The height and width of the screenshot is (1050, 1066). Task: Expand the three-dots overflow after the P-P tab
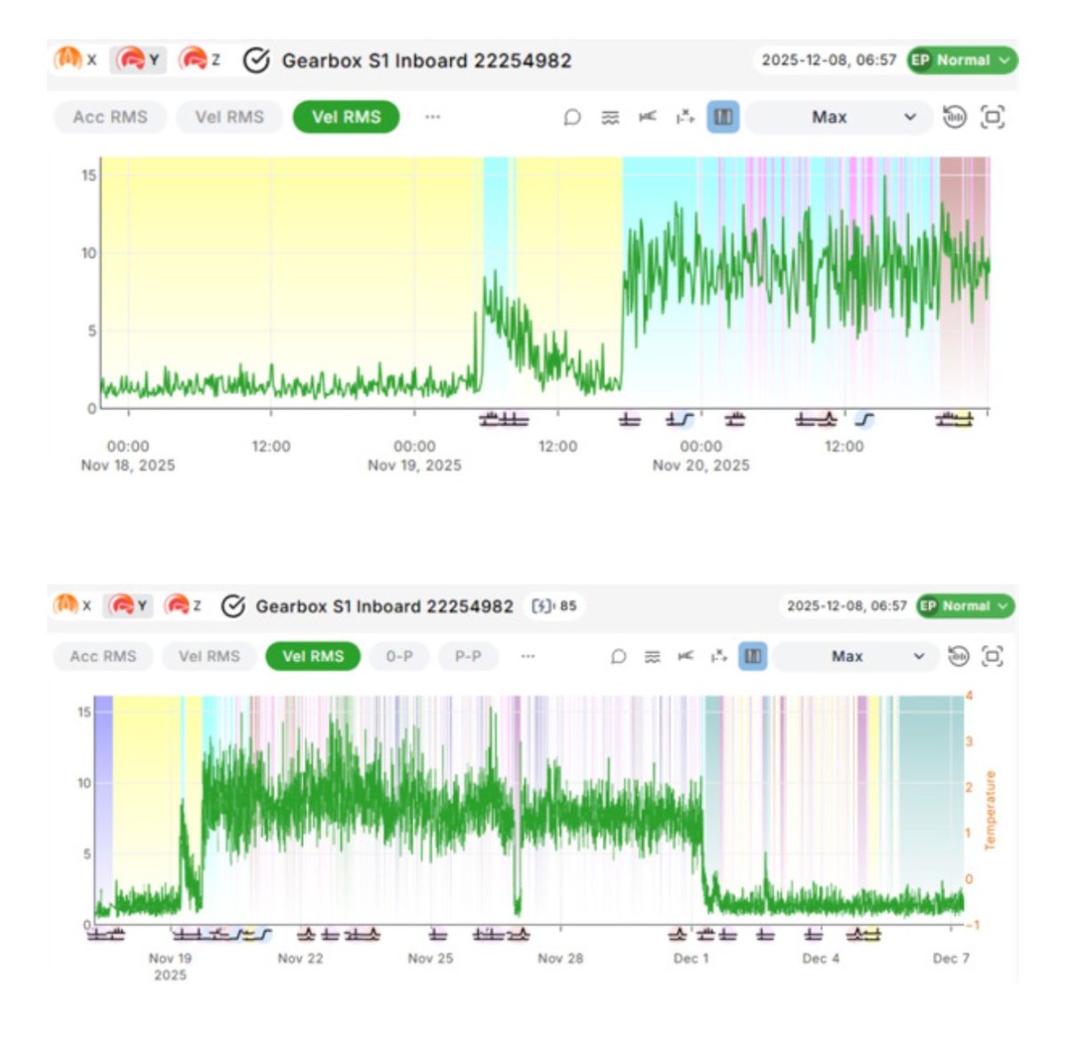[528, 656]
